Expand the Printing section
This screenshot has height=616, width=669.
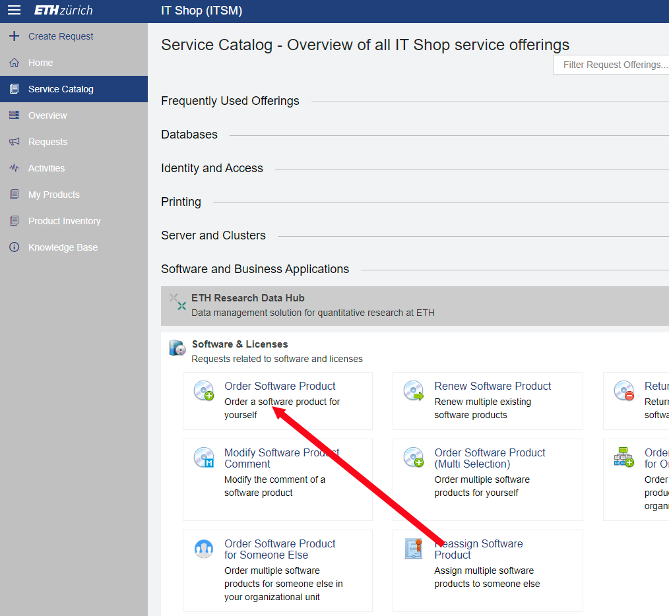click(x=181, y=202)
